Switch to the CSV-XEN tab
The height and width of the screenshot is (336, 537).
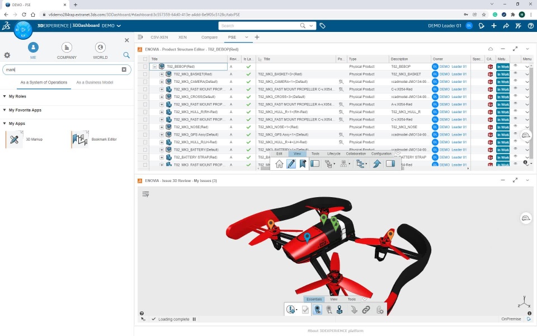pyautogui.click(x=159, y=37)
